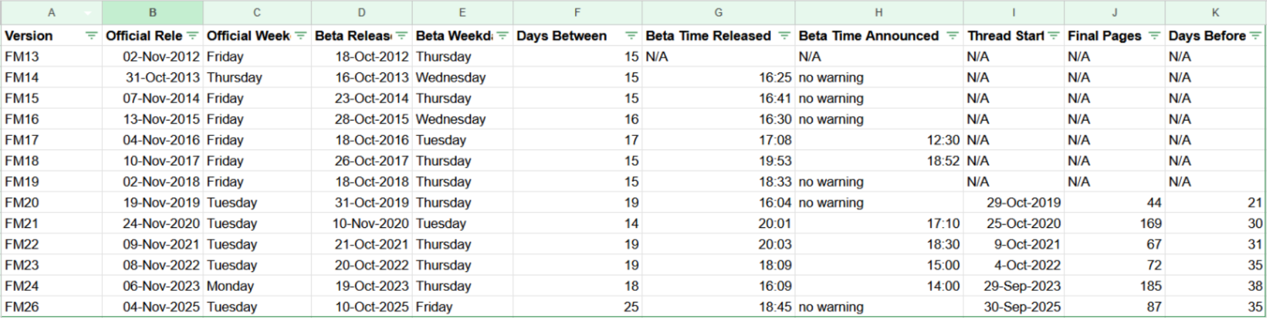Open filter icon for Days Between column

[631, 36]
